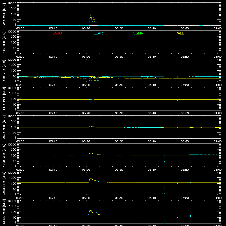Click 03:20 tick under the 8800 MHz panel
226x226 pixels.
click(86, 198)
